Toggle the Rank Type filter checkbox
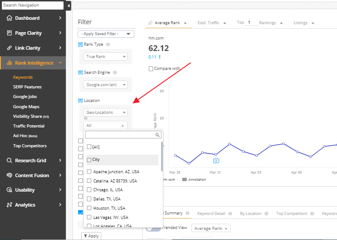Image resolution: width=337 pixels, height=240 pixels. [81, 44]
